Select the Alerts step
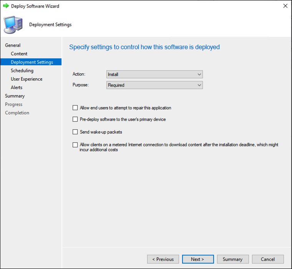This screenshot has width=292, height=269. [17, 87]
